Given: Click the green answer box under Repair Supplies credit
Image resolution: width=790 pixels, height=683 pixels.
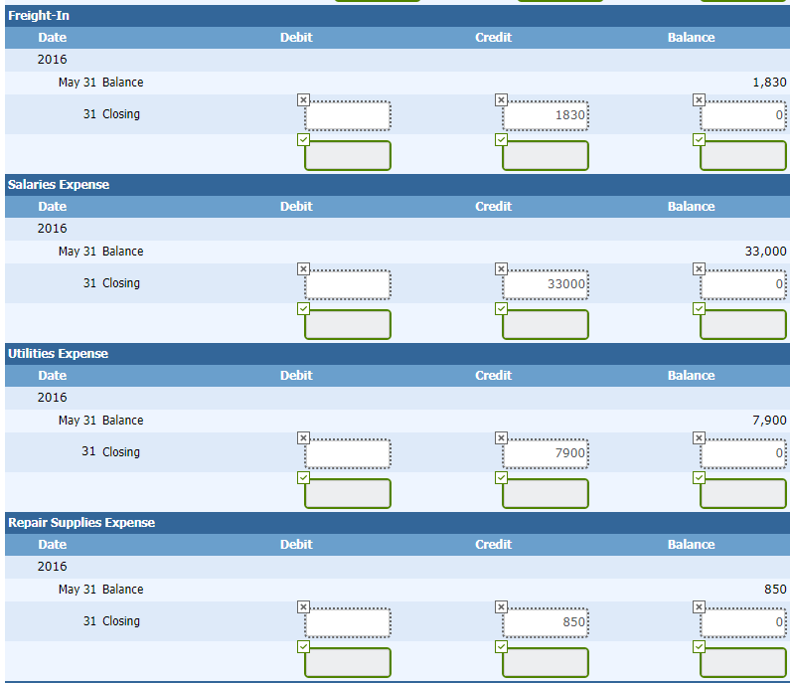Looking at the screenshot, I should click(546, 662).
